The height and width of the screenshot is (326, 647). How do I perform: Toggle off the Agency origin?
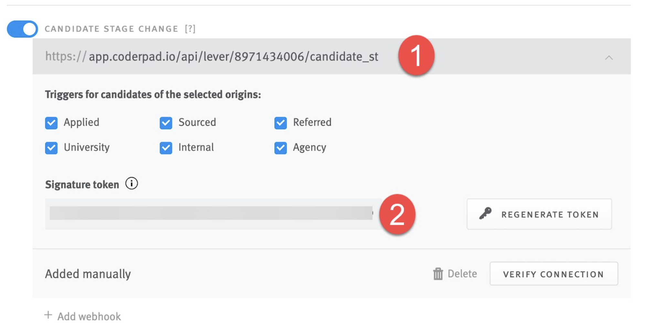tap(281, 148)
